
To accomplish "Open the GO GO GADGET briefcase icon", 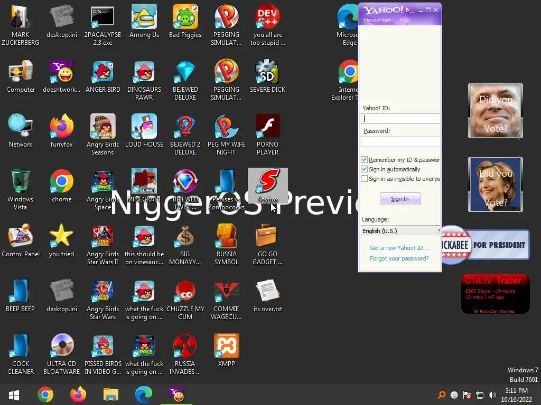I will [x=268, y=245].
